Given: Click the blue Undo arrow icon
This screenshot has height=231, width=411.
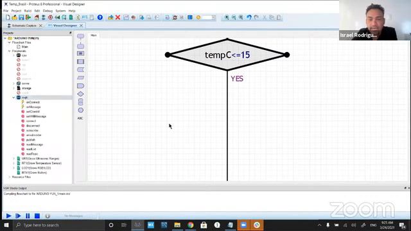Looking at the screenshot, I should 249,17.
